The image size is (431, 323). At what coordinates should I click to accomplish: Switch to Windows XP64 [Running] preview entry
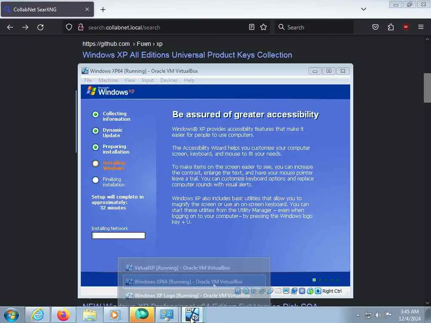click(194, 281)
